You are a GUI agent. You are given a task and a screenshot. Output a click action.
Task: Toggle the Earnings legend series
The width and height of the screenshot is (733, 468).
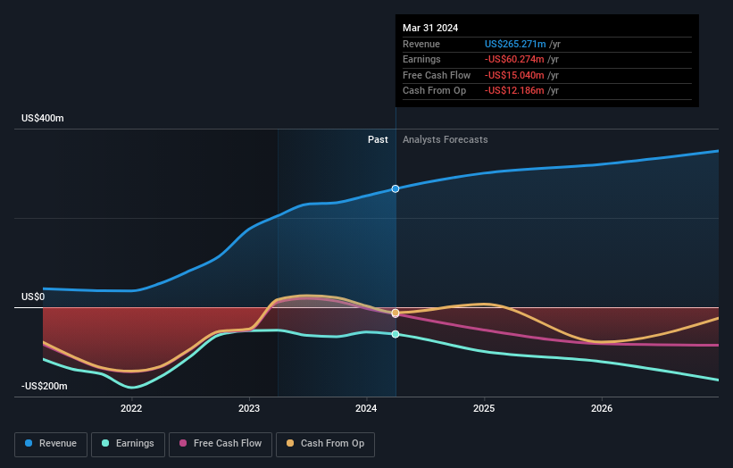click(x=128, y=444)
